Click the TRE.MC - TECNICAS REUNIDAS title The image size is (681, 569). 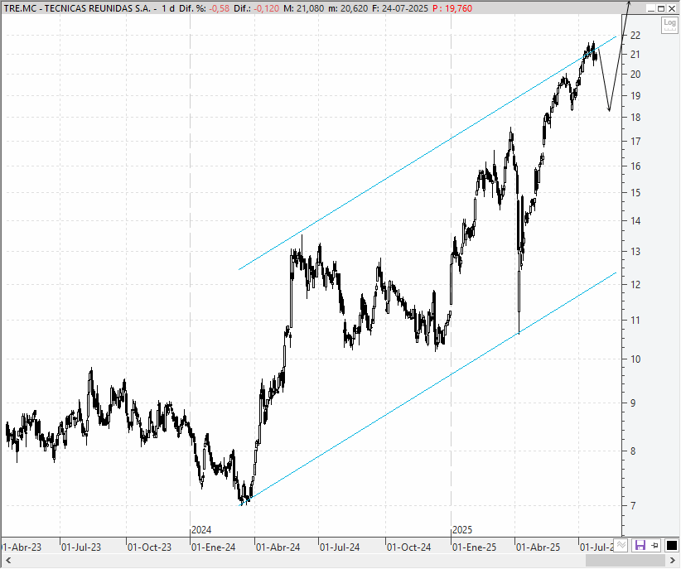point(77,8)
